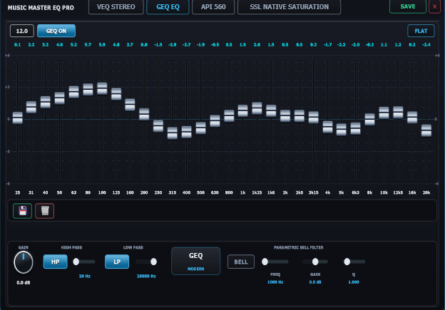
Task: Click the 100 Hz band fader
Action: 102,89
